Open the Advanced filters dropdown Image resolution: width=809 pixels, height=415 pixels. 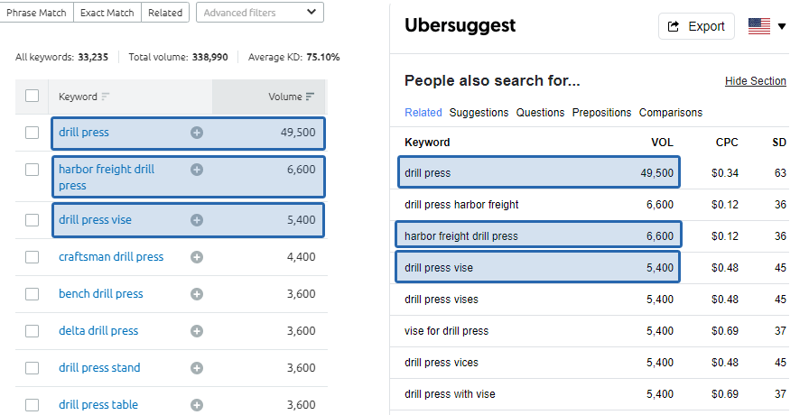260,13
